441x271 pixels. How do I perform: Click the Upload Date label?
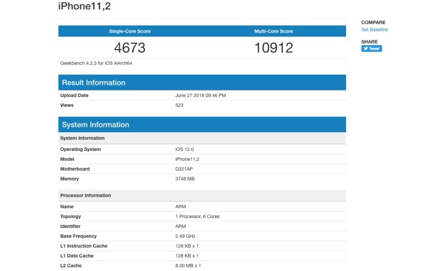[x=74, y=95]
